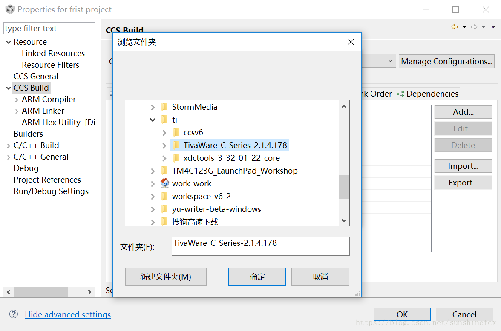Click the sidebar scroll right arrow

89,292
